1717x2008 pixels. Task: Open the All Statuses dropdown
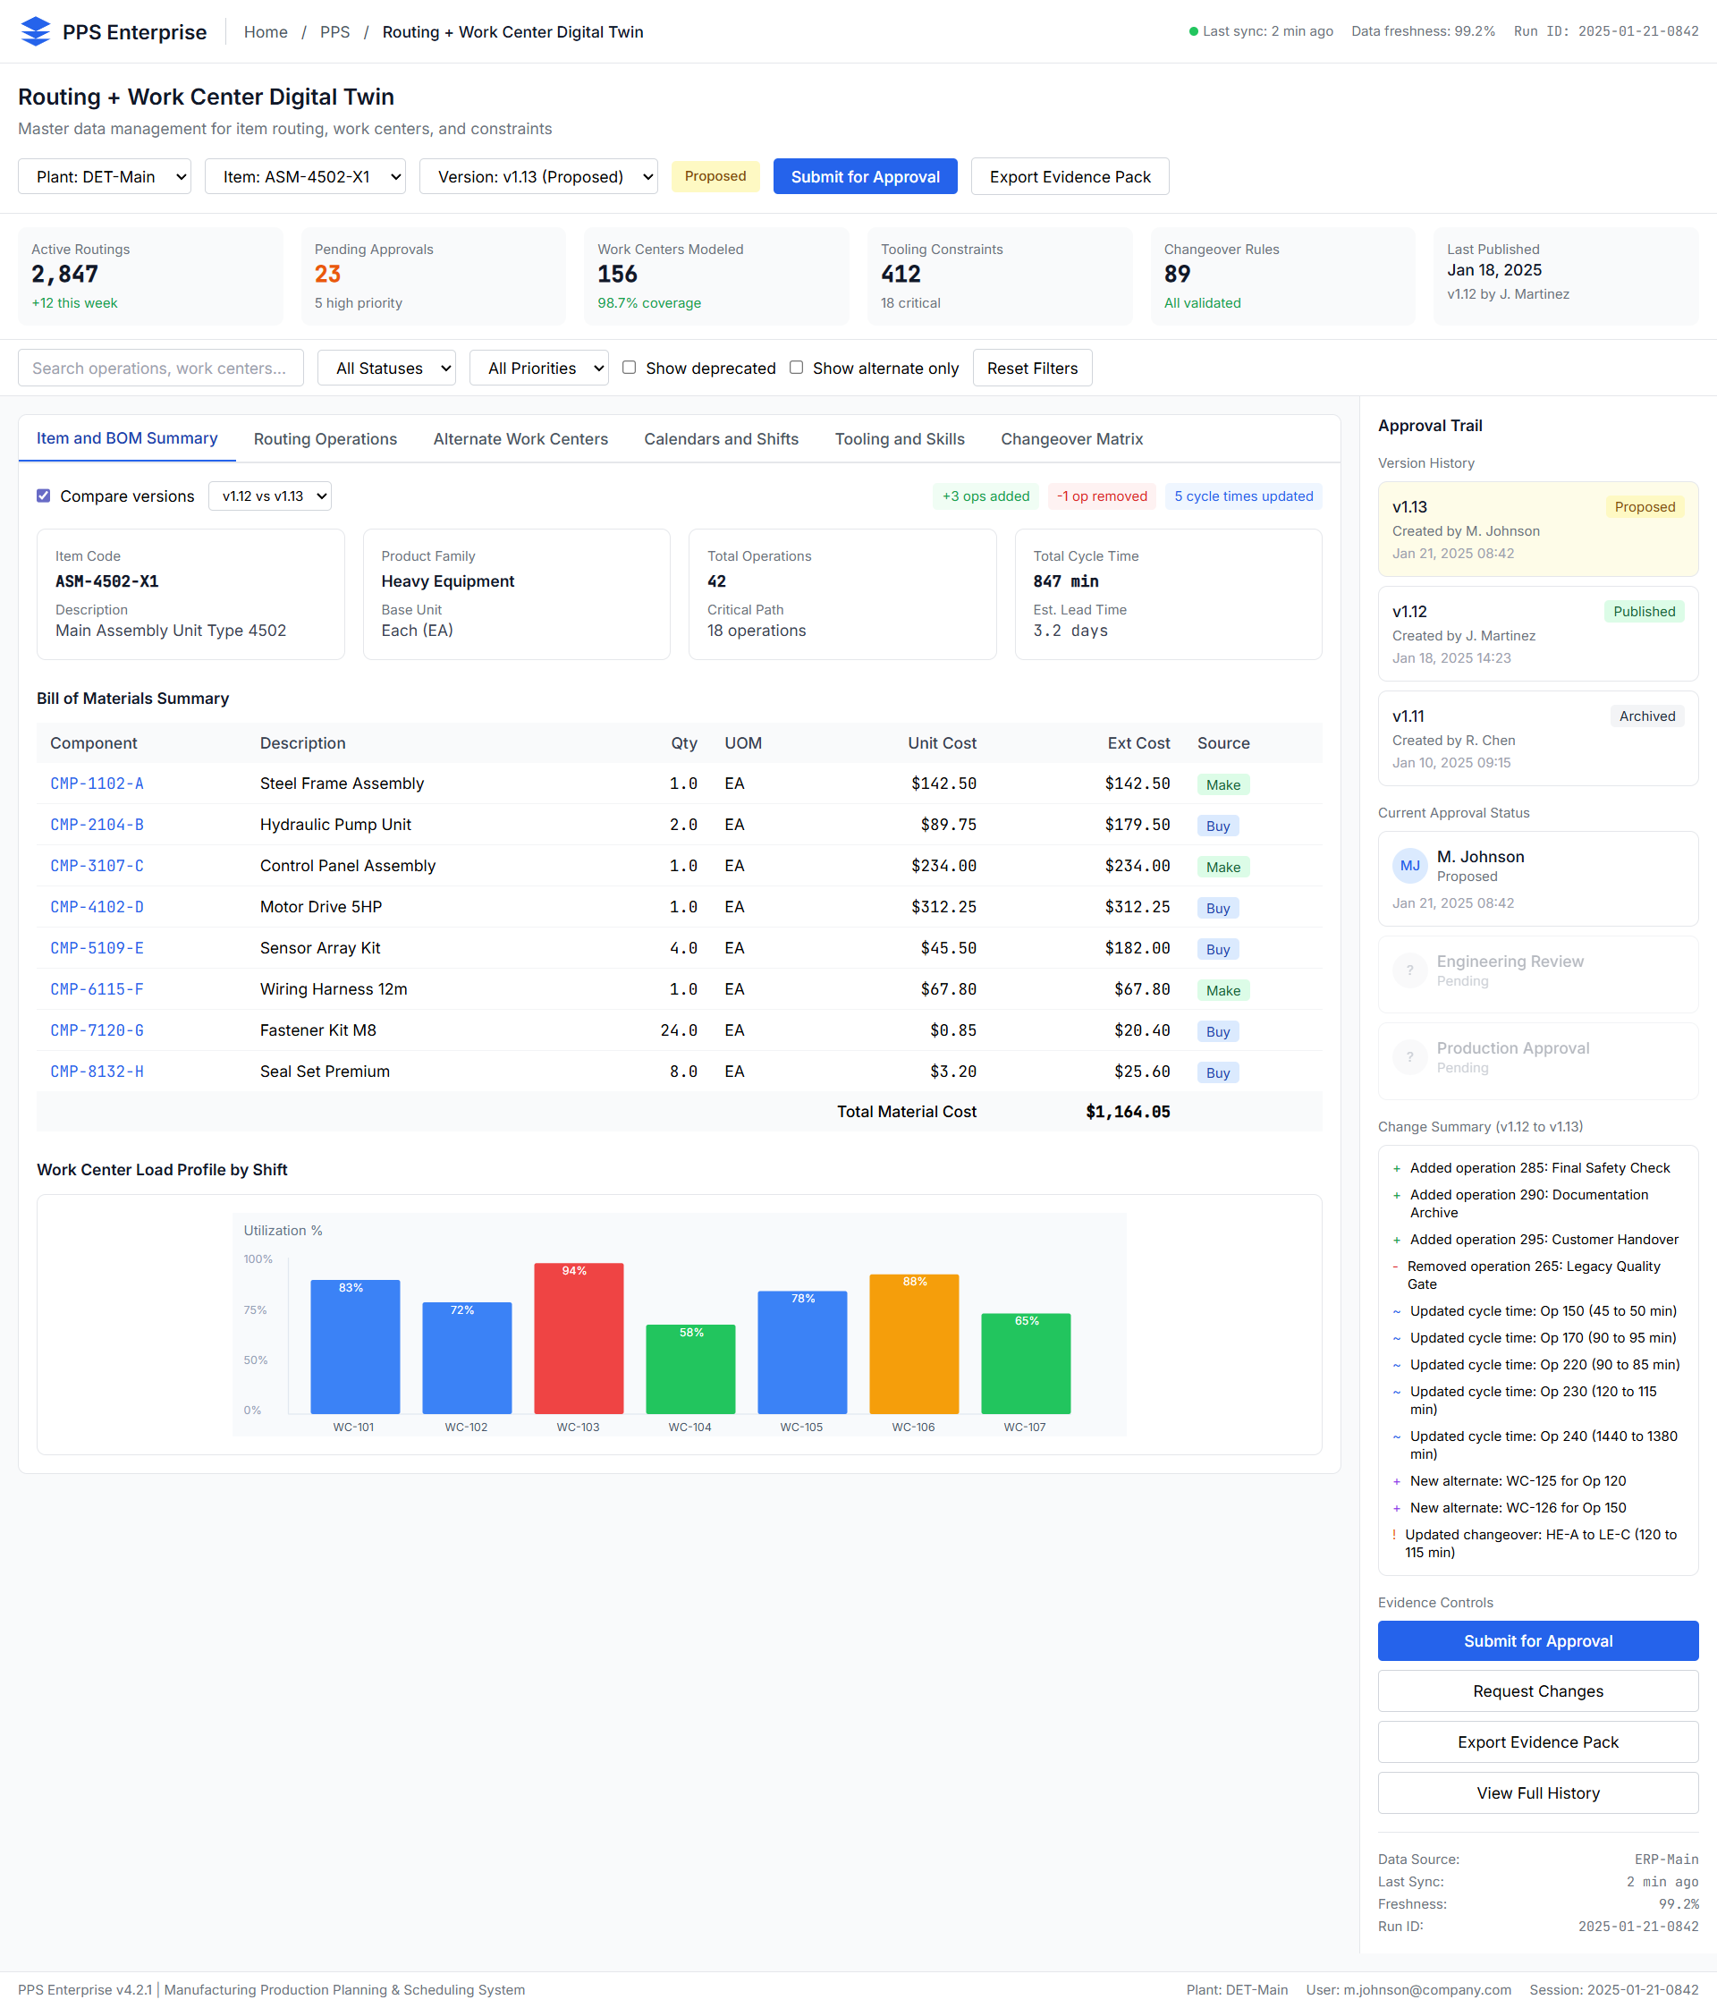[385, 368]
